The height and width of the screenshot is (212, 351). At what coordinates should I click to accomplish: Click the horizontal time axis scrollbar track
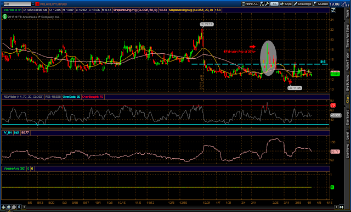(x=179, y=207)
